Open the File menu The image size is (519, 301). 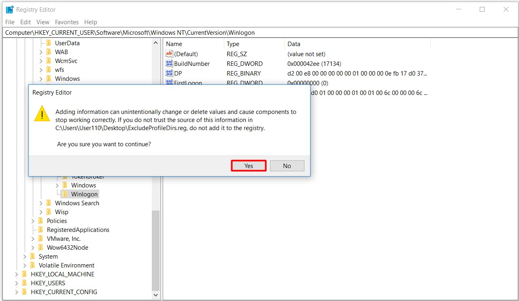coord(10,22)
